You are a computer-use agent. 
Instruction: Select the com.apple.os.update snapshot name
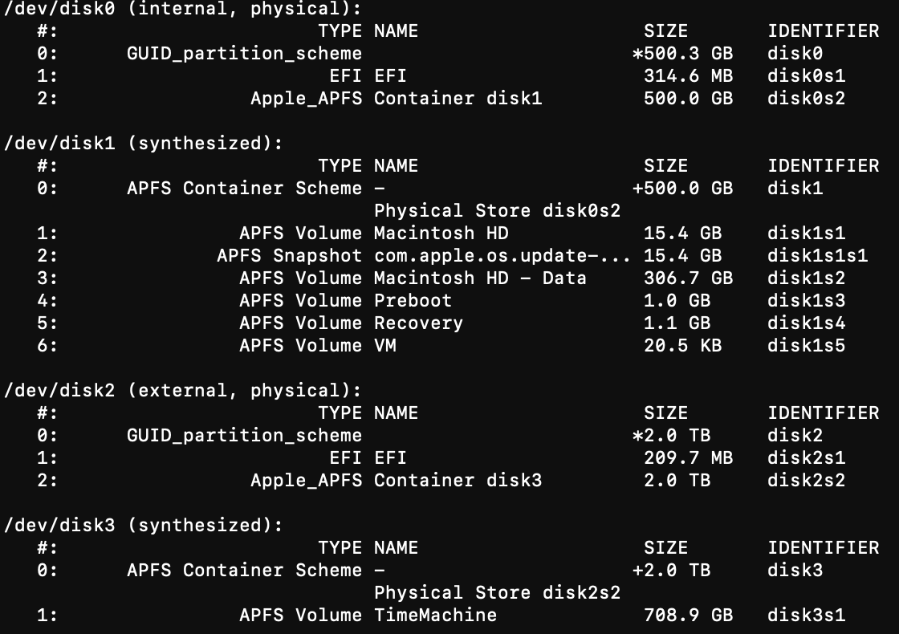pos(502,256)
